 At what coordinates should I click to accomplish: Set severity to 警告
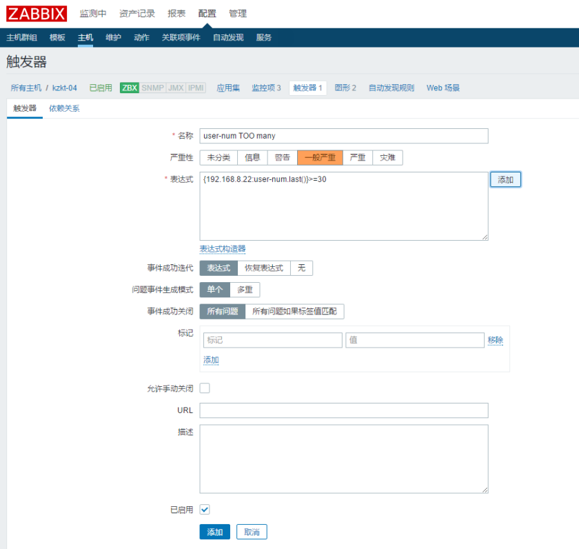pyautogui.click(x=282, y=158)
